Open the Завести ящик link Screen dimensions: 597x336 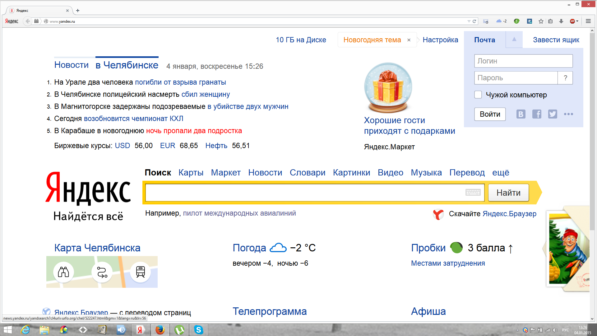[556, 40]
